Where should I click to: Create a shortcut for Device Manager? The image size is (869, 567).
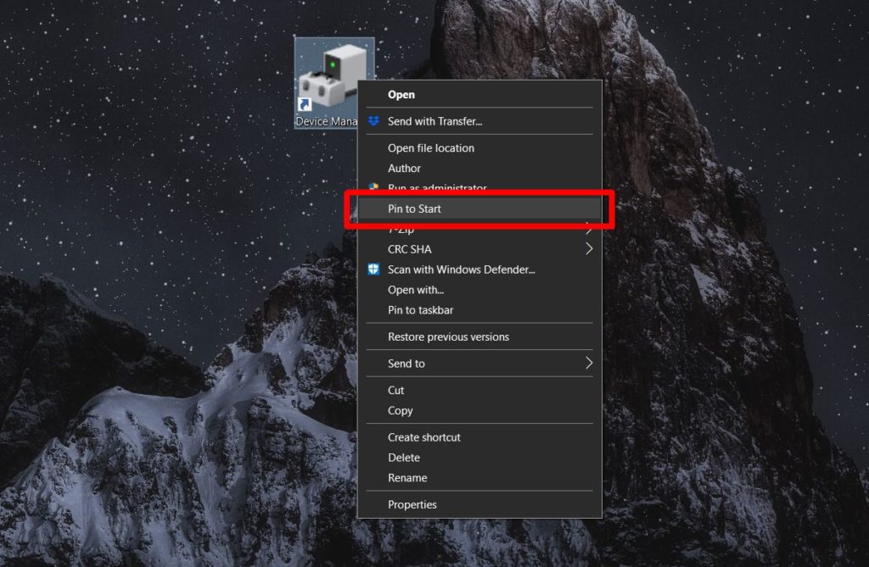(424, 437)
